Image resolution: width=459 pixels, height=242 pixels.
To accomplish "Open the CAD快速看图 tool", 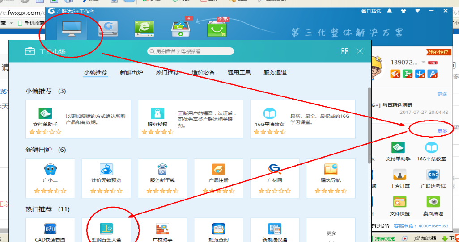I will [x=51, y=230].
